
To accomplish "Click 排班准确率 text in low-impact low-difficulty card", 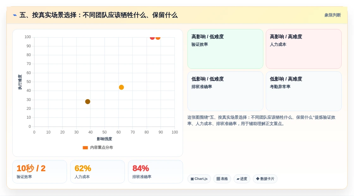I will [x=202, y=86].
